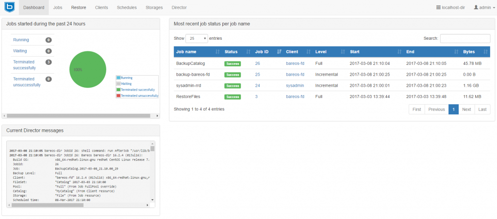Open job ID 26 link
Viewport: 497px width, 219px height.
[x=258, y=63]
